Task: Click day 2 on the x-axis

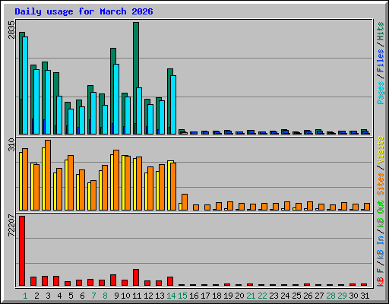Action: (x=36, y=296)
